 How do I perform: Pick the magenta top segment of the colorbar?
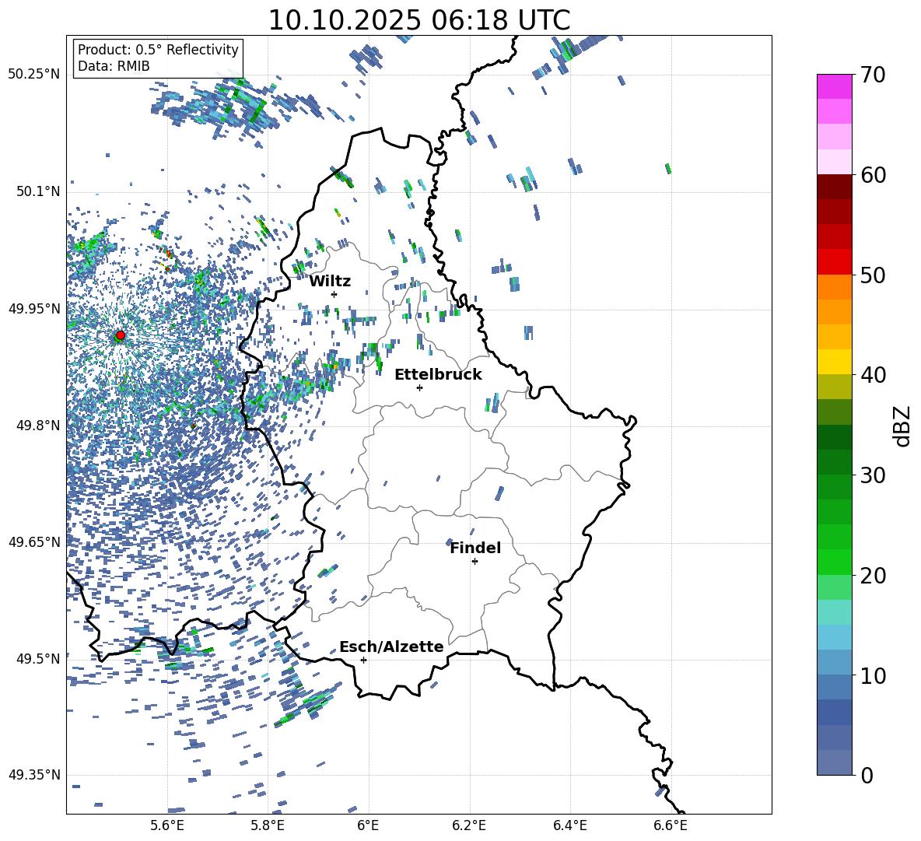pyautogui.click(x=835, y=86)
